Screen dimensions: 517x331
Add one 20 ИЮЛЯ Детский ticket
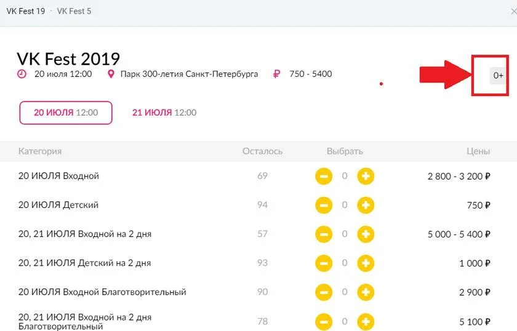tap(366, 205)
